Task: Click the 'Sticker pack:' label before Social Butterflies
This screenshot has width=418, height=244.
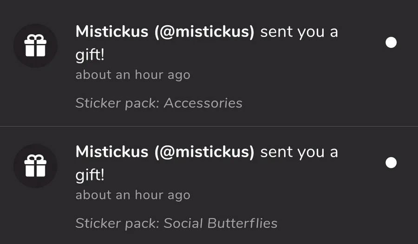Action: [118, 223]
